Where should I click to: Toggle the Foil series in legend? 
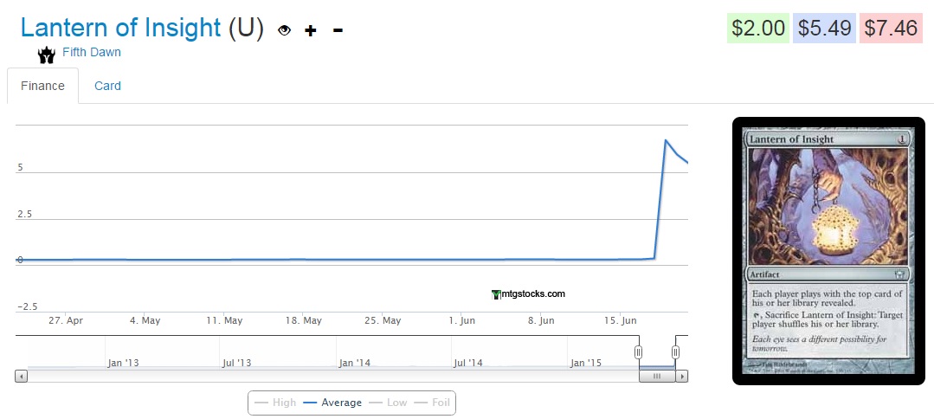pos(433,403)
